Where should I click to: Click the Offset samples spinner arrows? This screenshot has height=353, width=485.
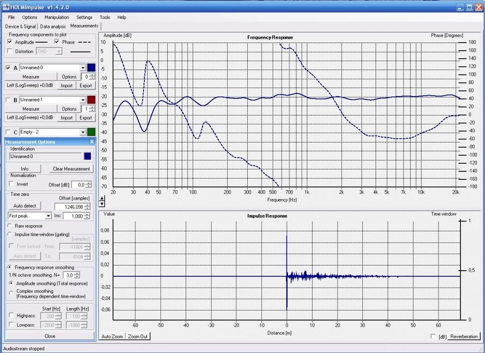(x=88, y=207)
